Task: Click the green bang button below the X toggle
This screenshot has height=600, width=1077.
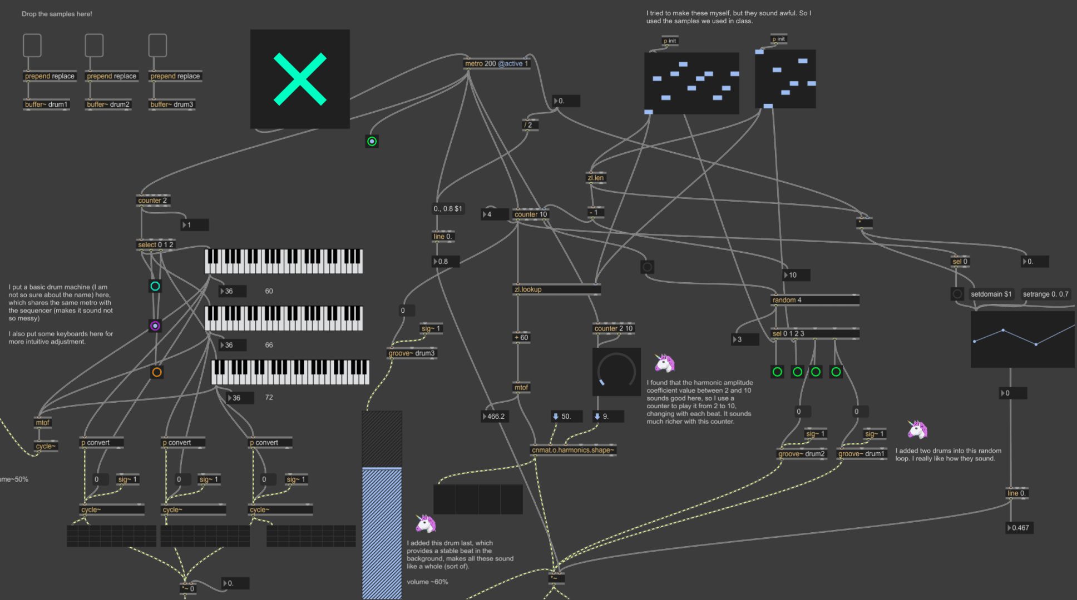Action: 372,142
